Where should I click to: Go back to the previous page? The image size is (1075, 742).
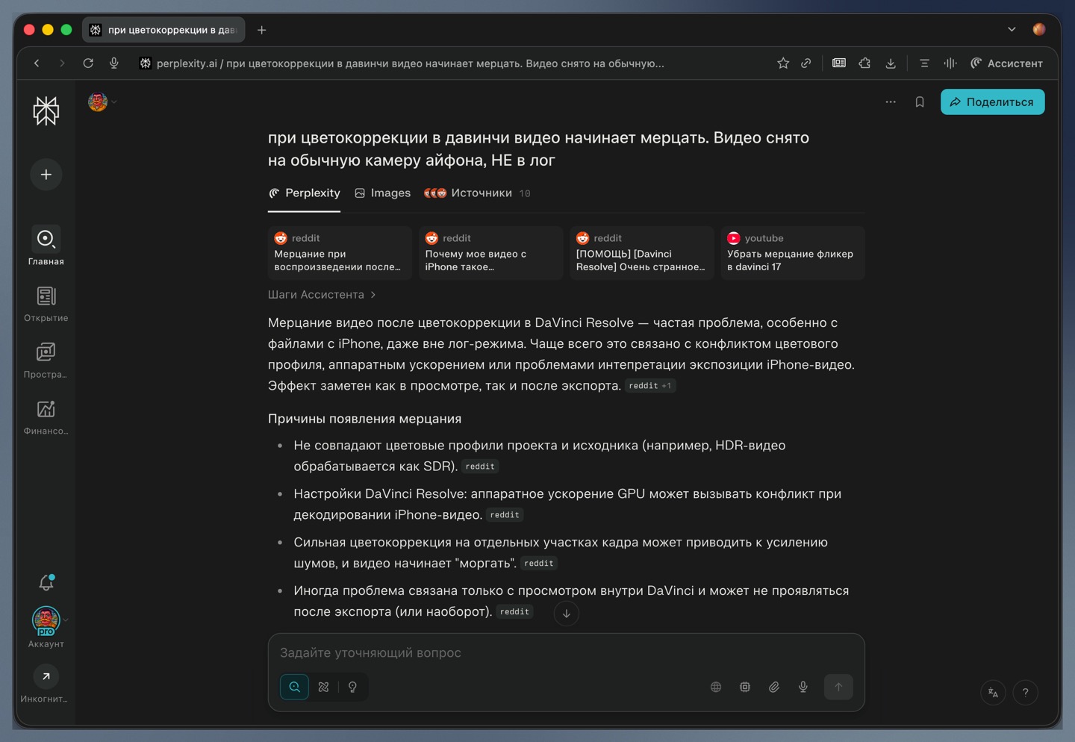pyautogui.click(x=37, y=63)
